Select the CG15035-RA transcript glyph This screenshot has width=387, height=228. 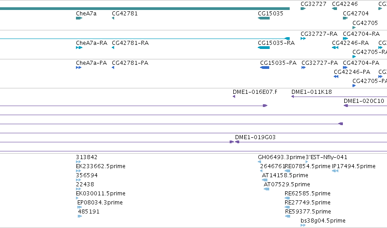[x=264, y=48]
